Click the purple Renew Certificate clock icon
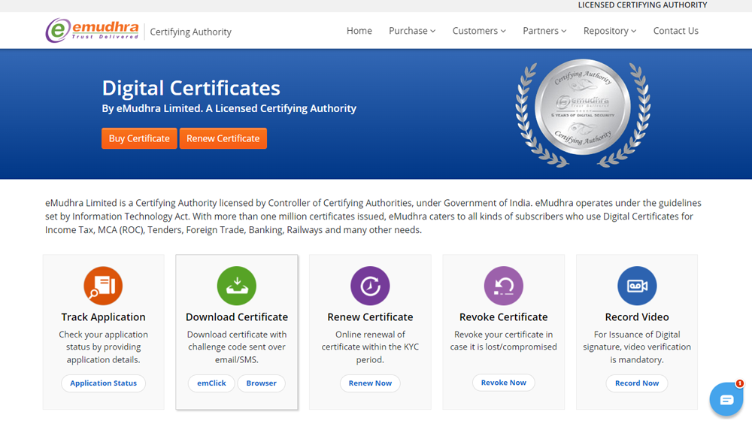The width and height of the screenshot is (752, 421). pyautogui.click(x=370, y=286)
